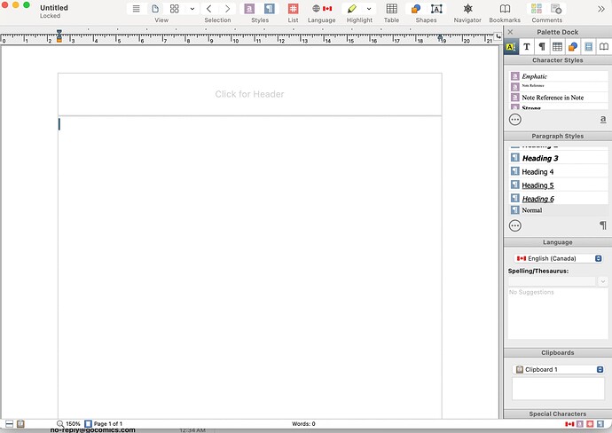This screenshot has width=612, height=433.
Task: Toggle page view in View toolbar group
Action: tap(155, 9)
